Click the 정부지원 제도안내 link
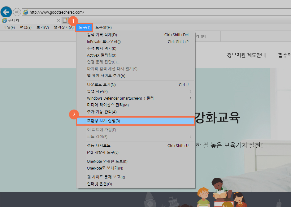This screenshot has width=291, height=207. click(246, 55)
